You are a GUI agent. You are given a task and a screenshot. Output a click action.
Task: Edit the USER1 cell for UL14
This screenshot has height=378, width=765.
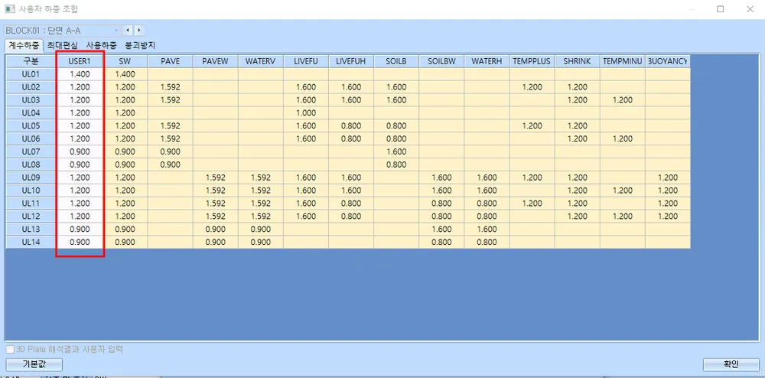[80, 242]
